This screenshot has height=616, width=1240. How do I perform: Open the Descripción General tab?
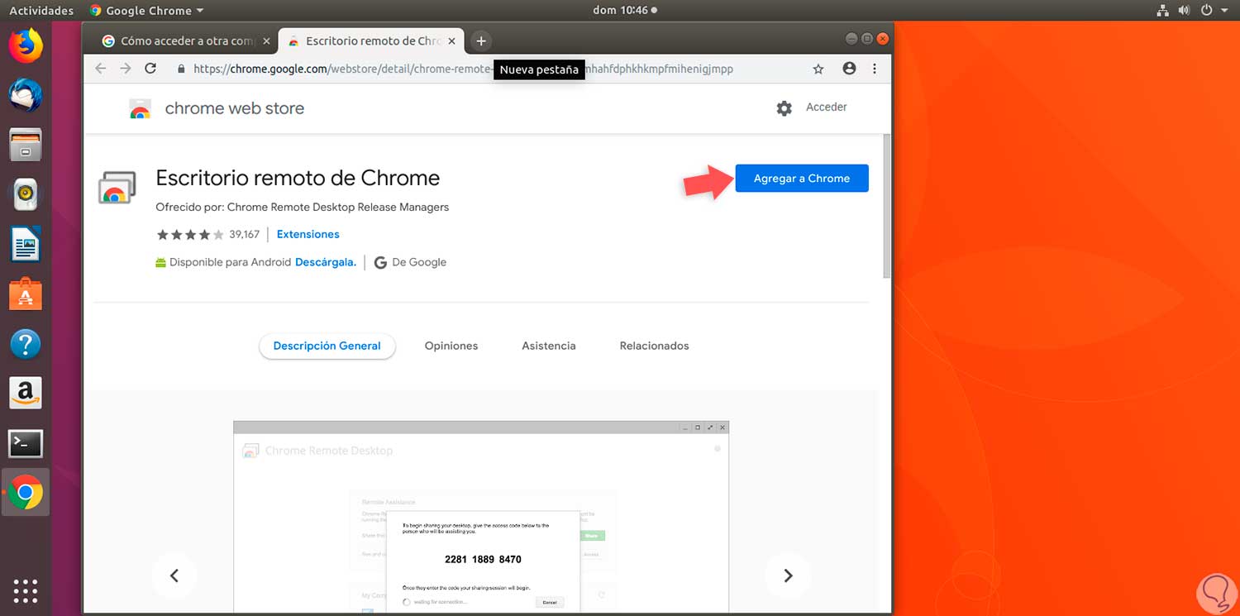click(327, 346)
